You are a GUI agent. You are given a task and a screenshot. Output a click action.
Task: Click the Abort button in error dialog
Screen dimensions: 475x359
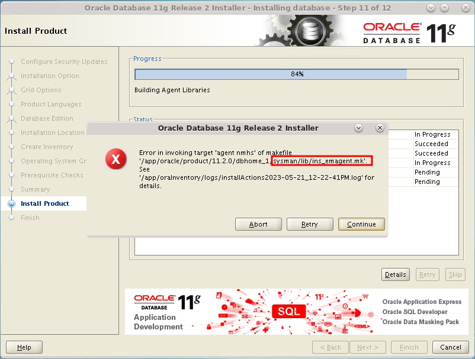click(258, 224)
